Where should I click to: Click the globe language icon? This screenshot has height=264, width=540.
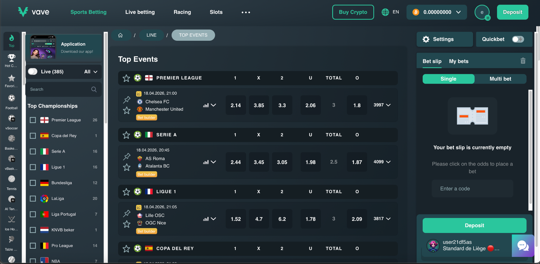385,12
